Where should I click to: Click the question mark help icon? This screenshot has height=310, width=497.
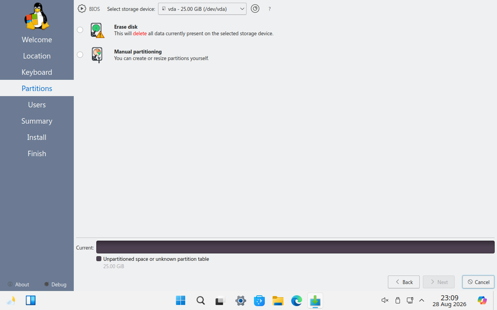tap(269, 9)
